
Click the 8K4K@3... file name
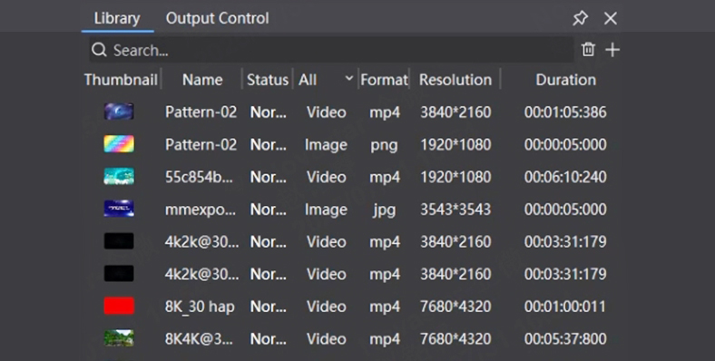pyautogui.click(x=199, y=338)
